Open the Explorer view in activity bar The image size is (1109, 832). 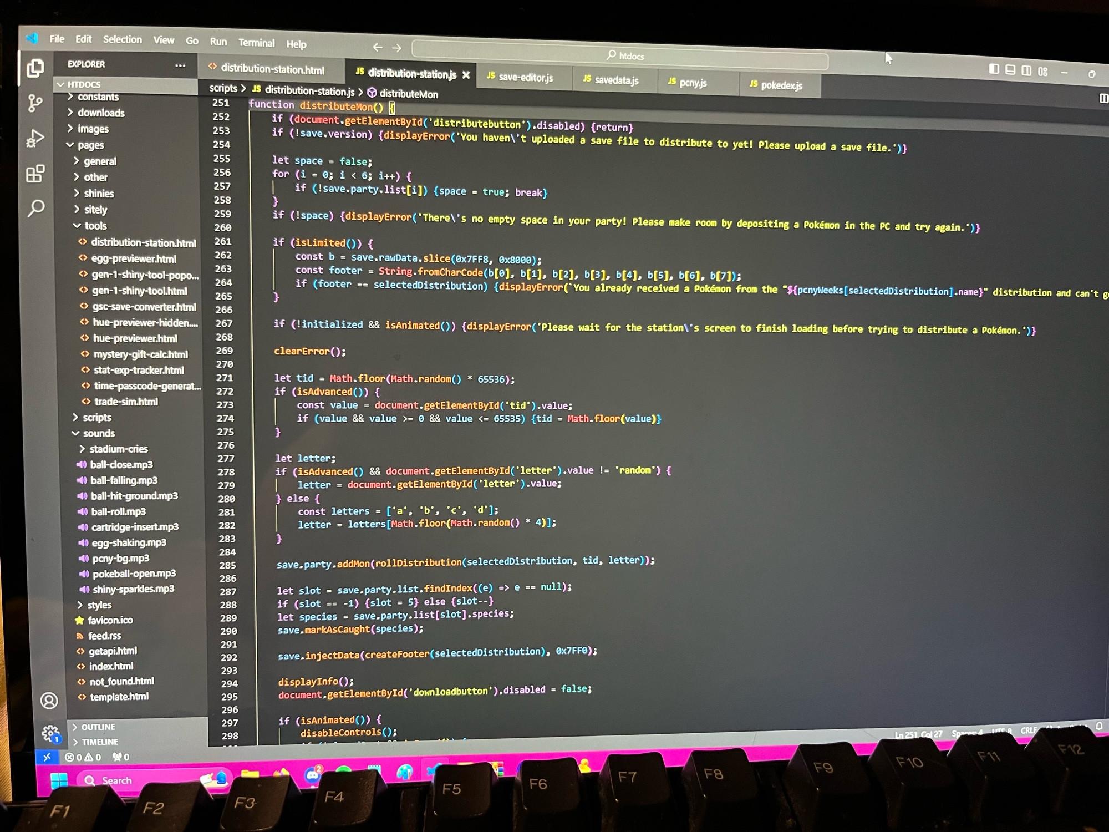coord(35,68)
